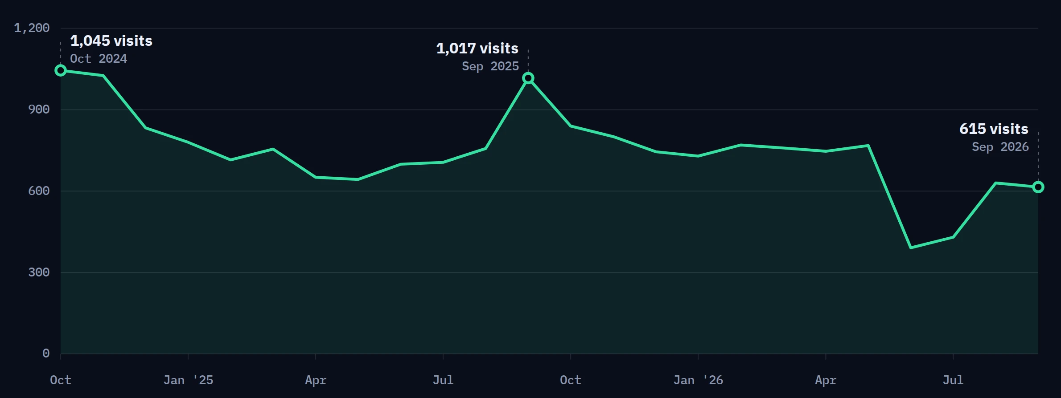Click the Oct 2024 data point marker
The height and width of the screenshot is (398, 1061).
(61, 70)
